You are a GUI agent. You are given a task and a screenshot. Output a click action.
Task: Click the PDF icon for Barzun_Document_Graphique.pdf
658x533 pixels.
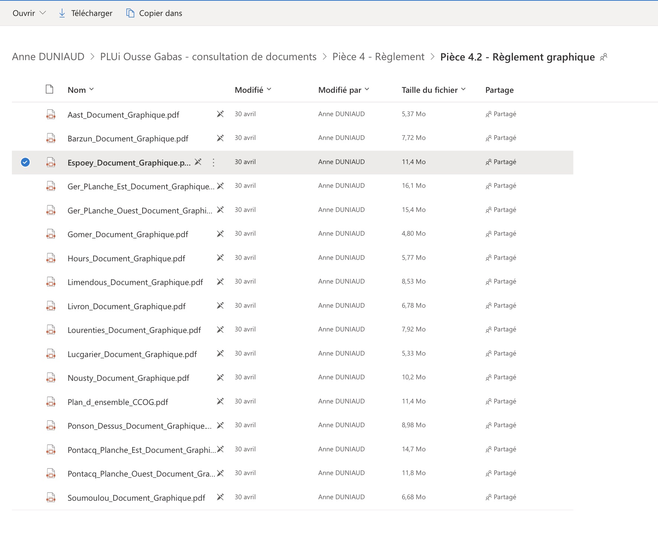click(51, 138)
